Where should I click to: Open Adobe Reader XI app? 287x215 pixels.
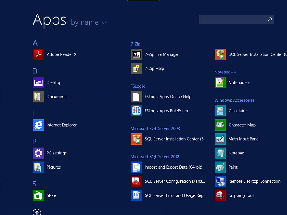click(55, 54)
